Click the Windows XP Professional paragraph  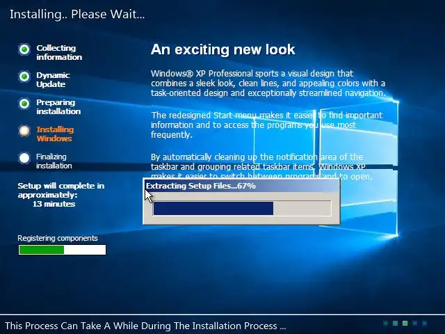[268, 83]
